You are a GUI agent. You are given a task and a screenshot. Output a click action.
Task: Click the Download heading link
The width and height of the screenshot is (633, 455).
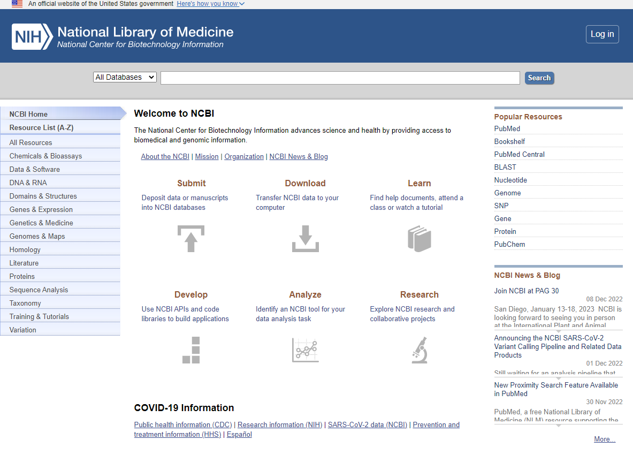tap(305, 183)
